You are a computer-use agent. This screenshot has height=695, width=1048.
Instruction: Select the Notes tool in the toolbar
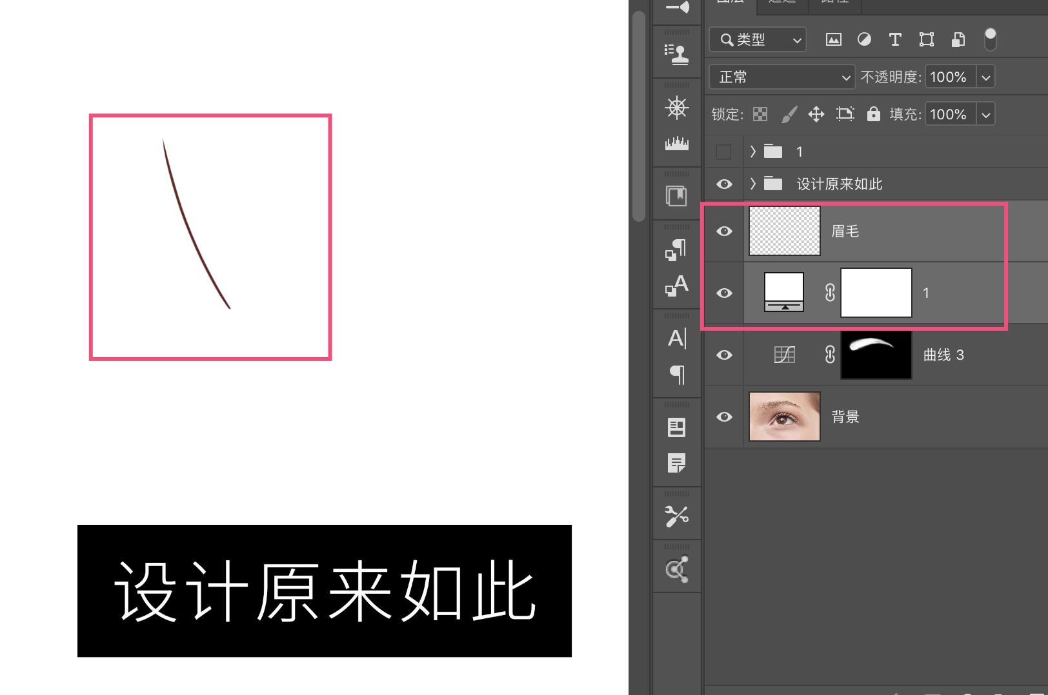pyautogui.click(x=676, y=464)
